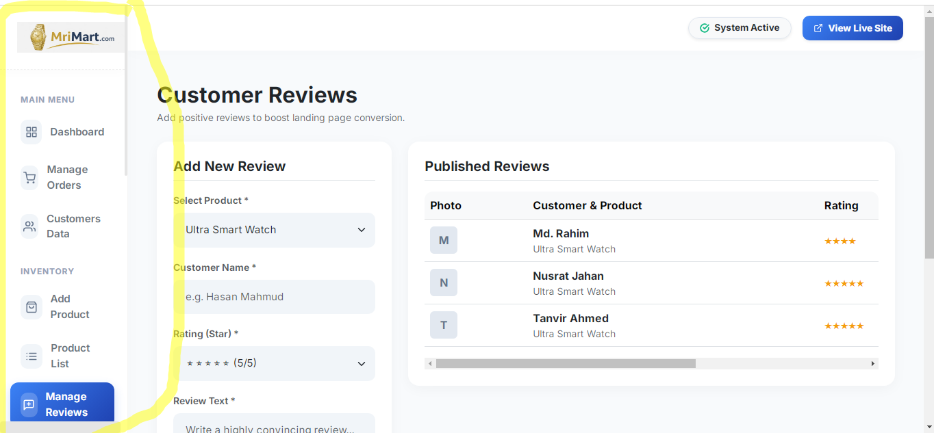Screen dimensions: 934x433
Task: Click the System Active status badge
Action: [x=740, y=28]
